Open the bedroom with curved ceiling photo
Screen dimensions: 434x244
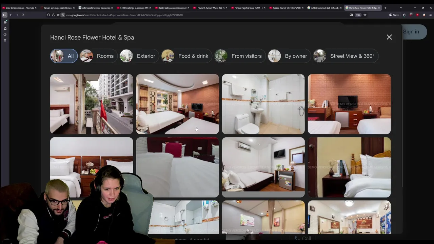[x=177, y=104]
